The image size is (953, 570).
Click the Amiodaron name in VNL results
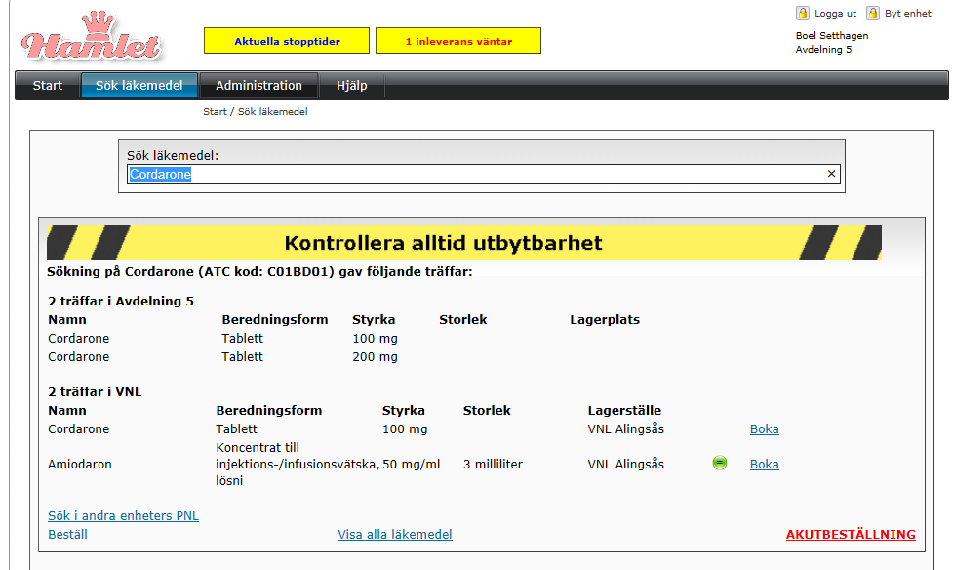point(80,465)
